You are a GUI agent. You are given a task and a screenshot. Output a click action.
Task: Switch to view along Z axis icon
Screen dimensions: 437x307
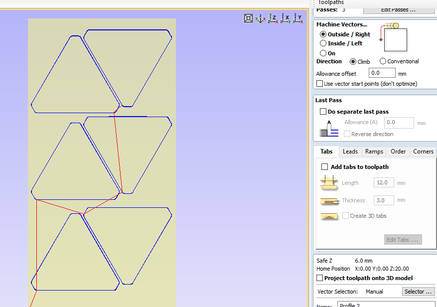pyautogui.click(x=273, y=18)
